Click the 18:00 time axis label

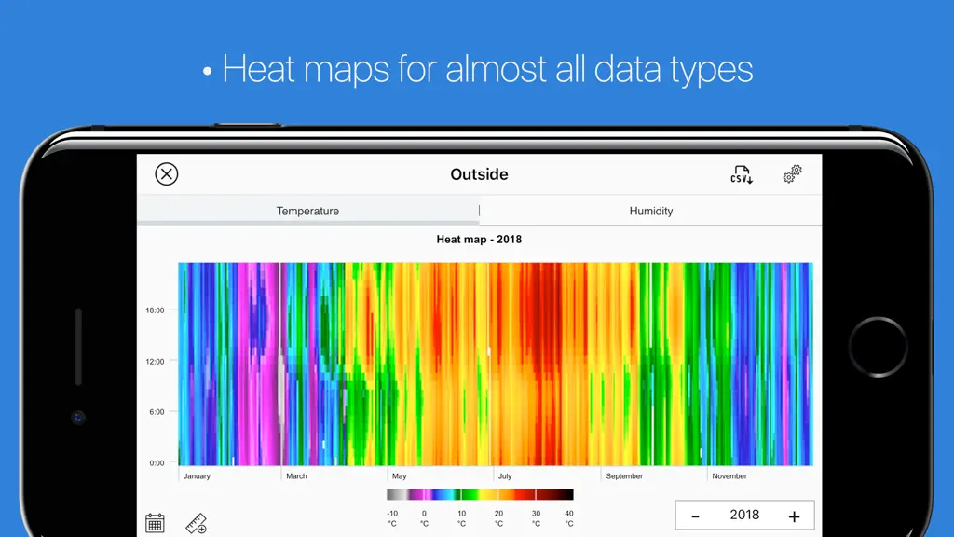[x=155, y=310]
